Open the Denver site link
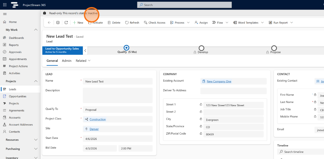Viewport: 324px width, 159px height. (94, 129)
